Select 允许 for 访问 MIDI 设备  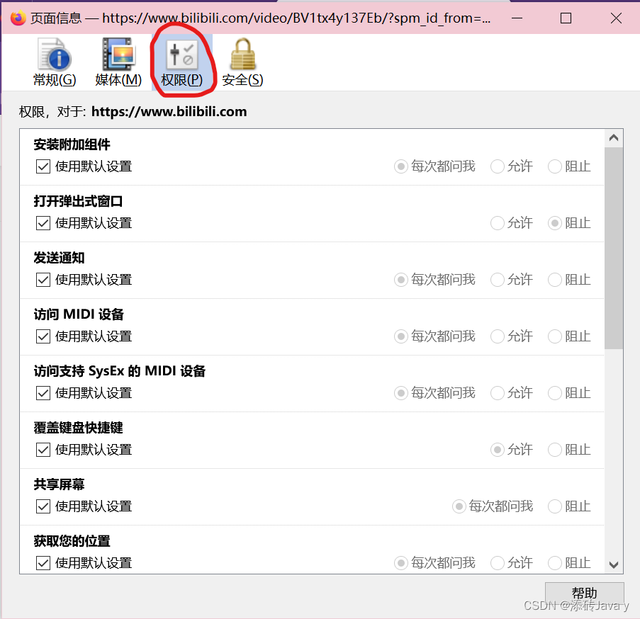click(497, 336)
